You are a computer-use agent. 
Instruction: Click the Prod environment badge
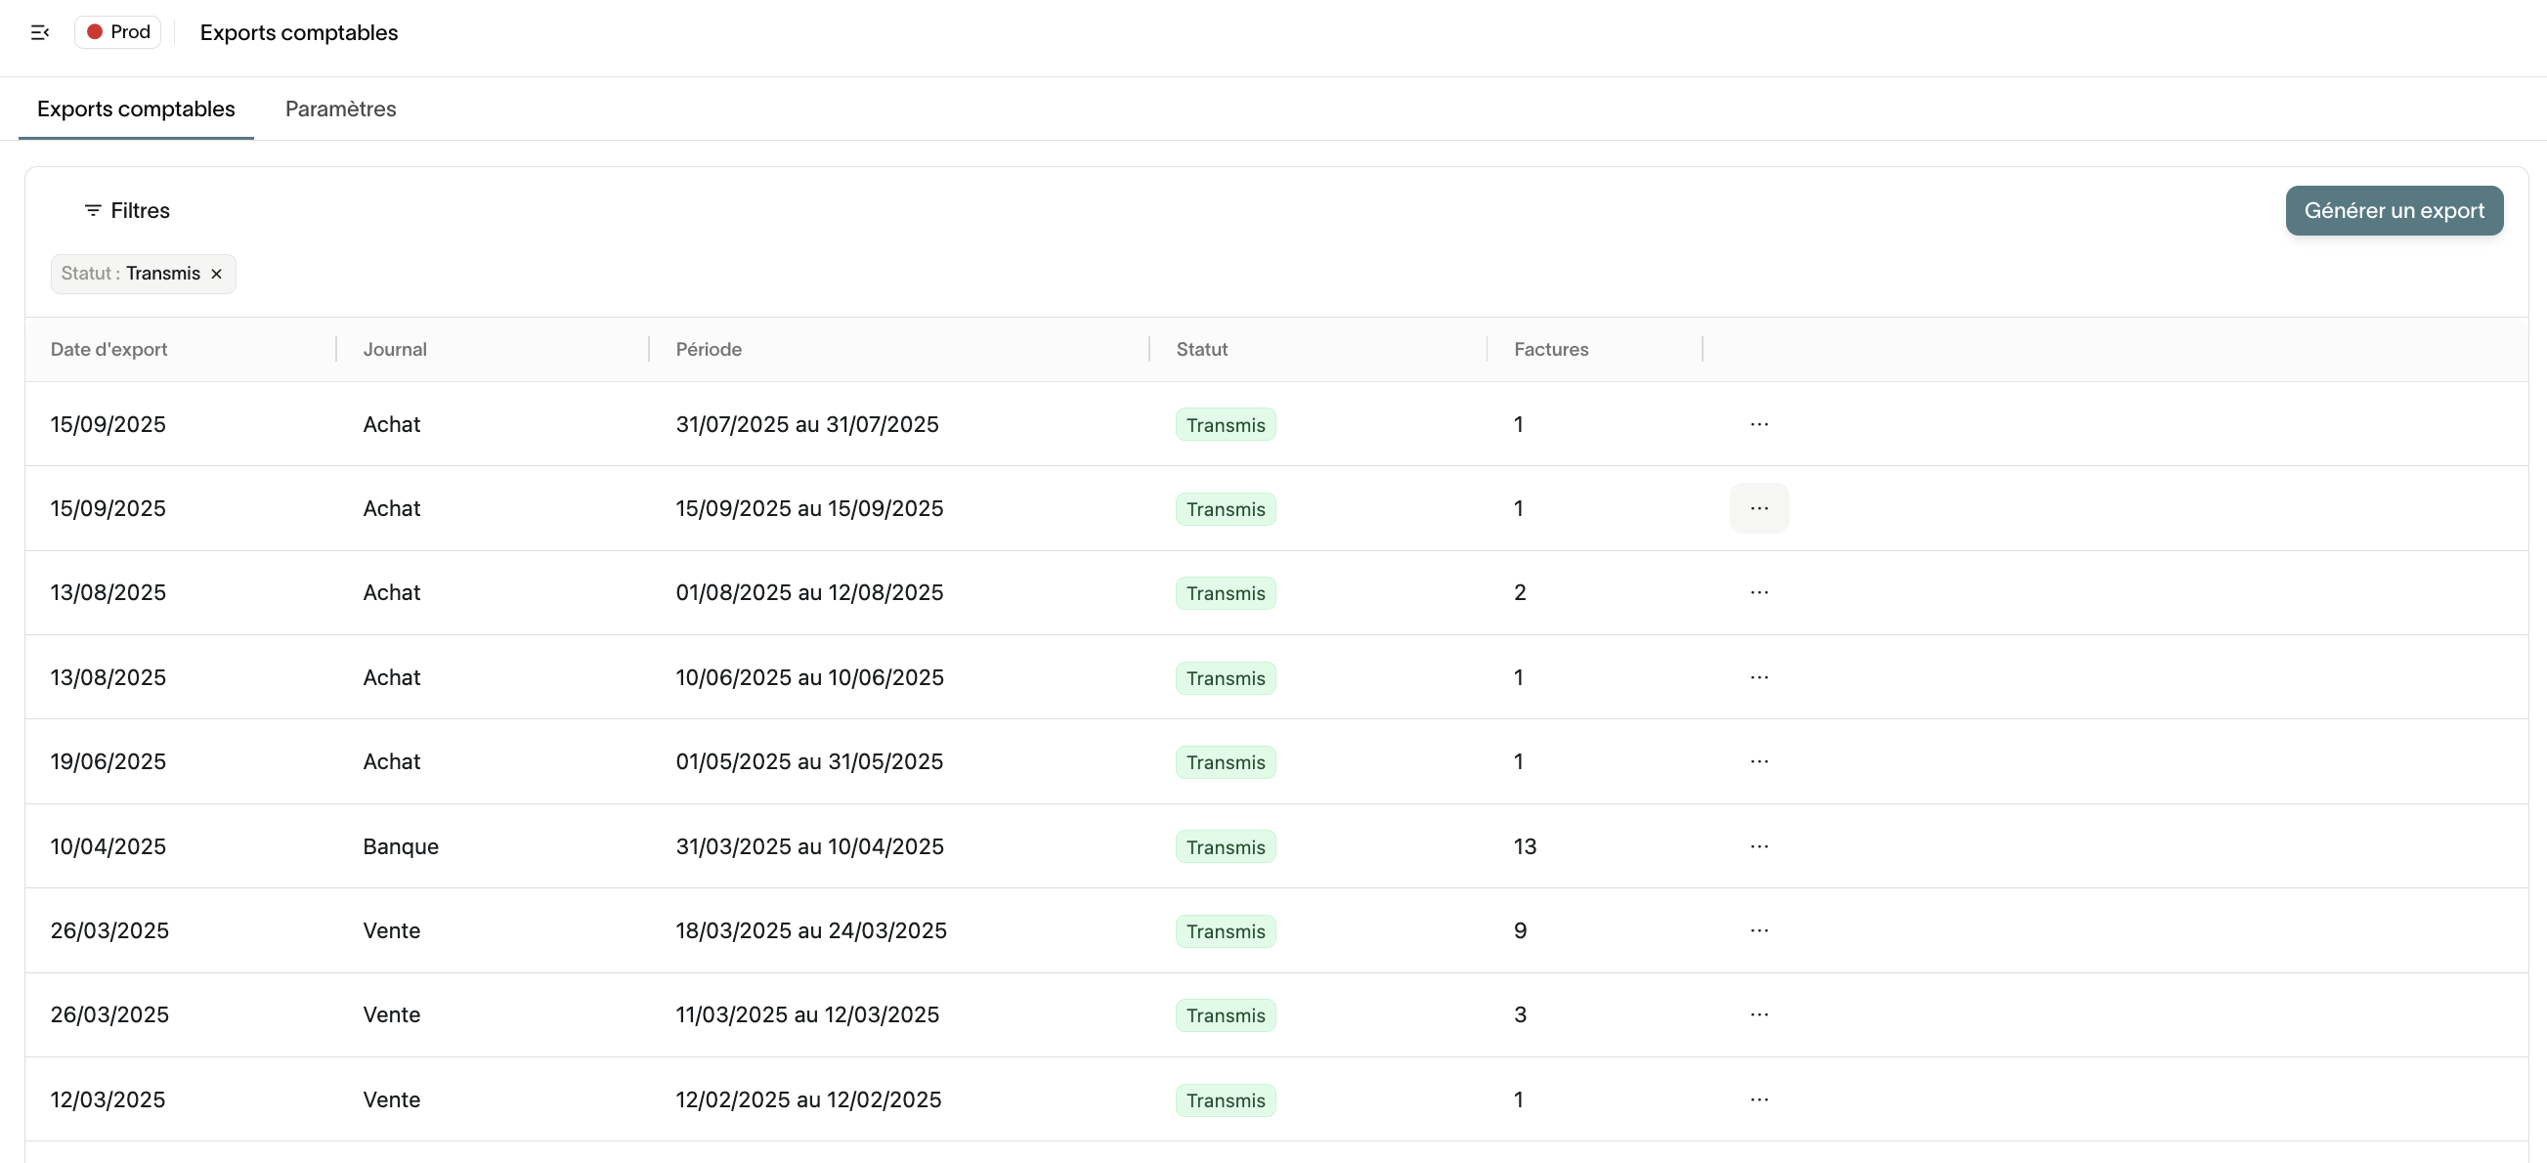117,32
